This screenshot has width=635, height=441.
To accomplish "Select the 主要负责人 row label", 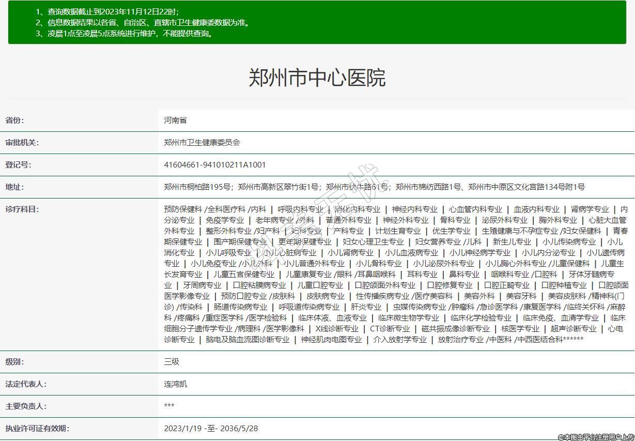I will (x=25, y=406).
